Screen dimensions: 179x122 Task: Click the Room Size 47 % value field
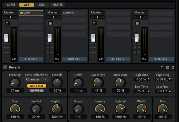(99, 90)
